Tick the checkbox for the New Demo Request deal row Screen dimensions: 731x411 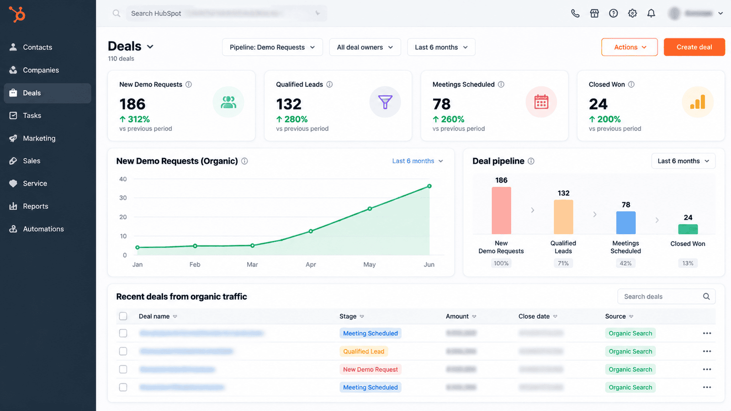point(123,369)
